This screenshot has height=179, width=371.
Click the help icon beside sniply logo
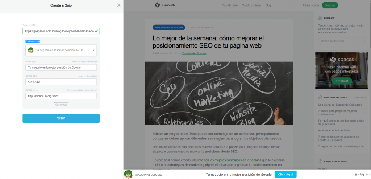tap(367, 175)
